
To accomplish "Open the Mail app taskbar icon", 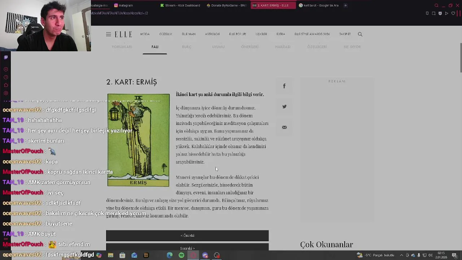I will coord(134,255).
